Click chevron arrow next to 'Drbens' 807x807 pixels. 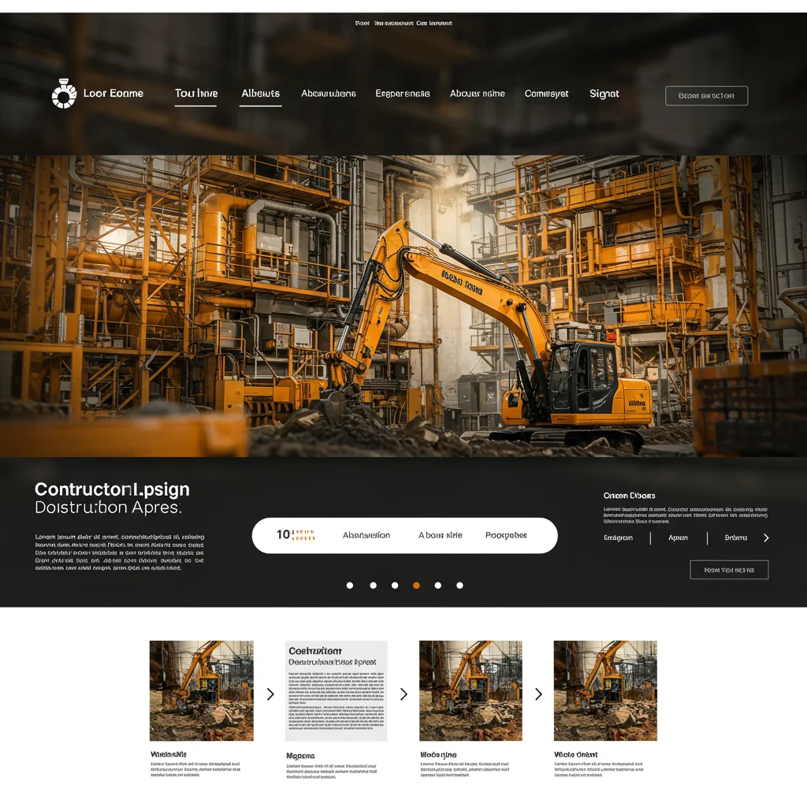pos(766,538)
